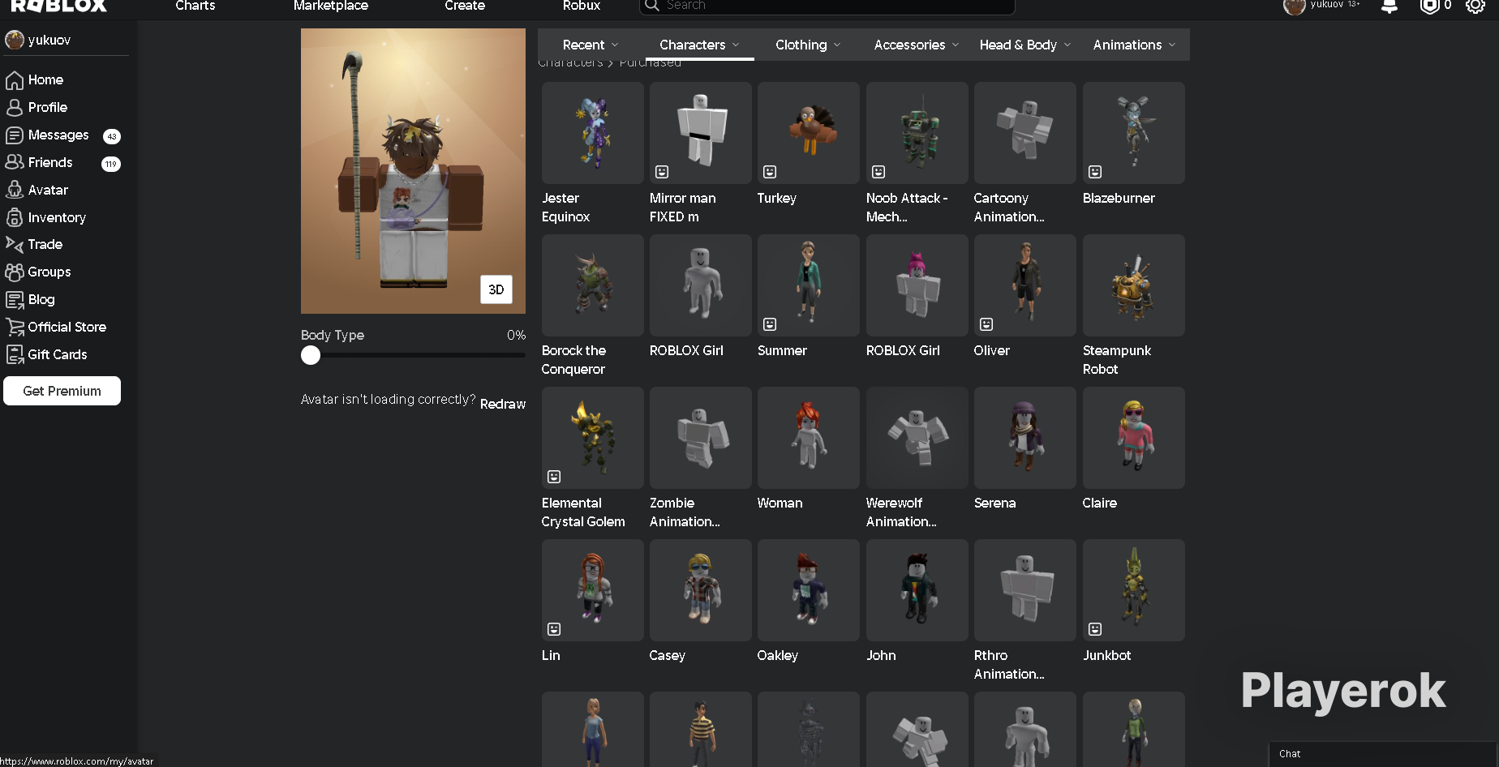Click the "Casey" item name
1499x767 pixels.
(667, 655)
